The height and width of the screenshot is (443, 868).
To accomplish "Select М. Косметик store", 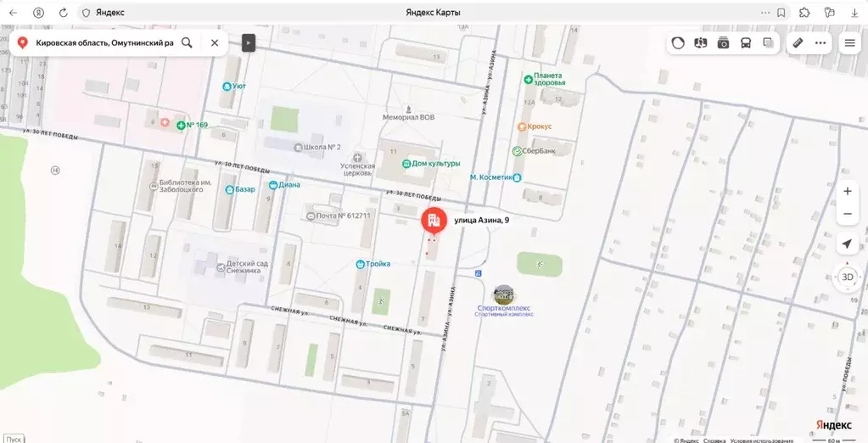I will pos(496,177).
